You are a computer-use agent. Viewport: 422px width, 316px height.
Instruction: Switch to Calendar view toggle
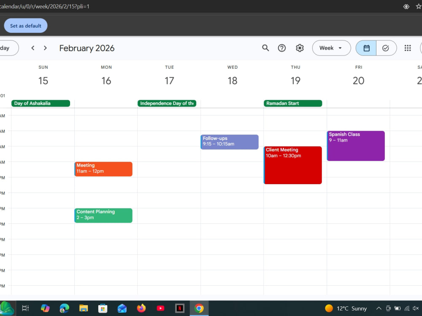[x=366, y=48]
